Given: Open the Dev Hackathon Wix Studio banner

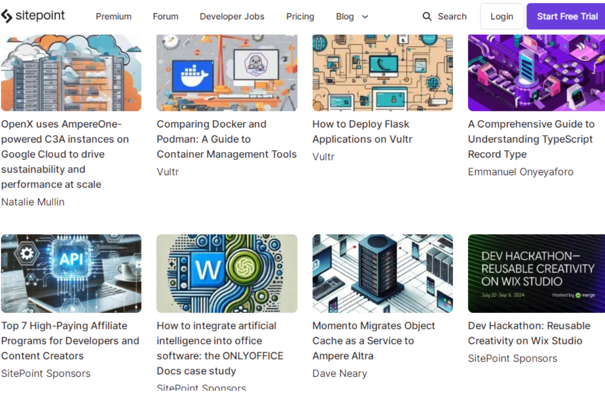Looking at the screenshot, I should click(x=536, y=274).
